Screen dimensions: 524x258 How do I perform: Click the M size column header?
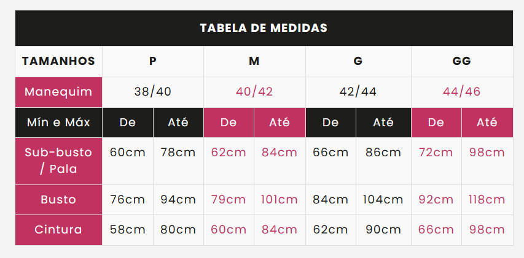click(x=254, y=61)
